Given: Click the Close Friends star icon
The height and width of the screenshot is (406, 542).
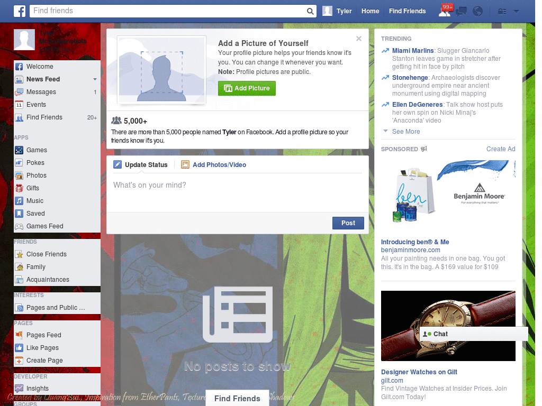Looking at the screenshot, I should [x=19, y=254].
